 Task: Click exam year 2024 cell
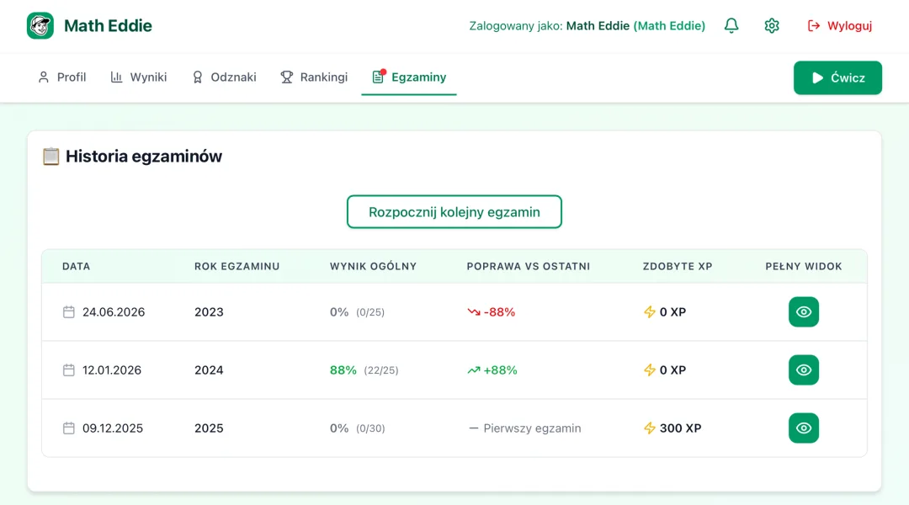(209, 369)
